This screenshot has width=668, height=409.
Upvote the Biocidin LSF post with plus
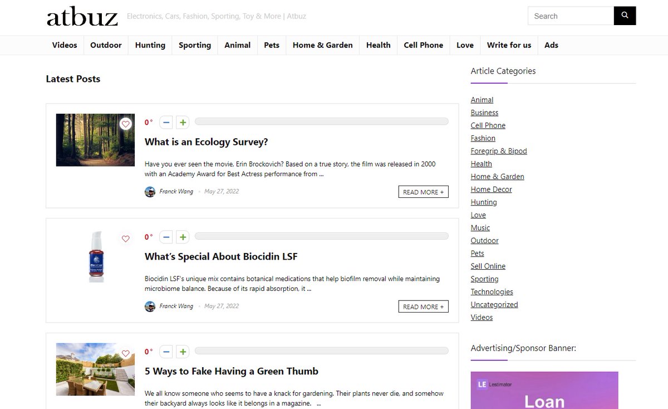tap(183, 237)
